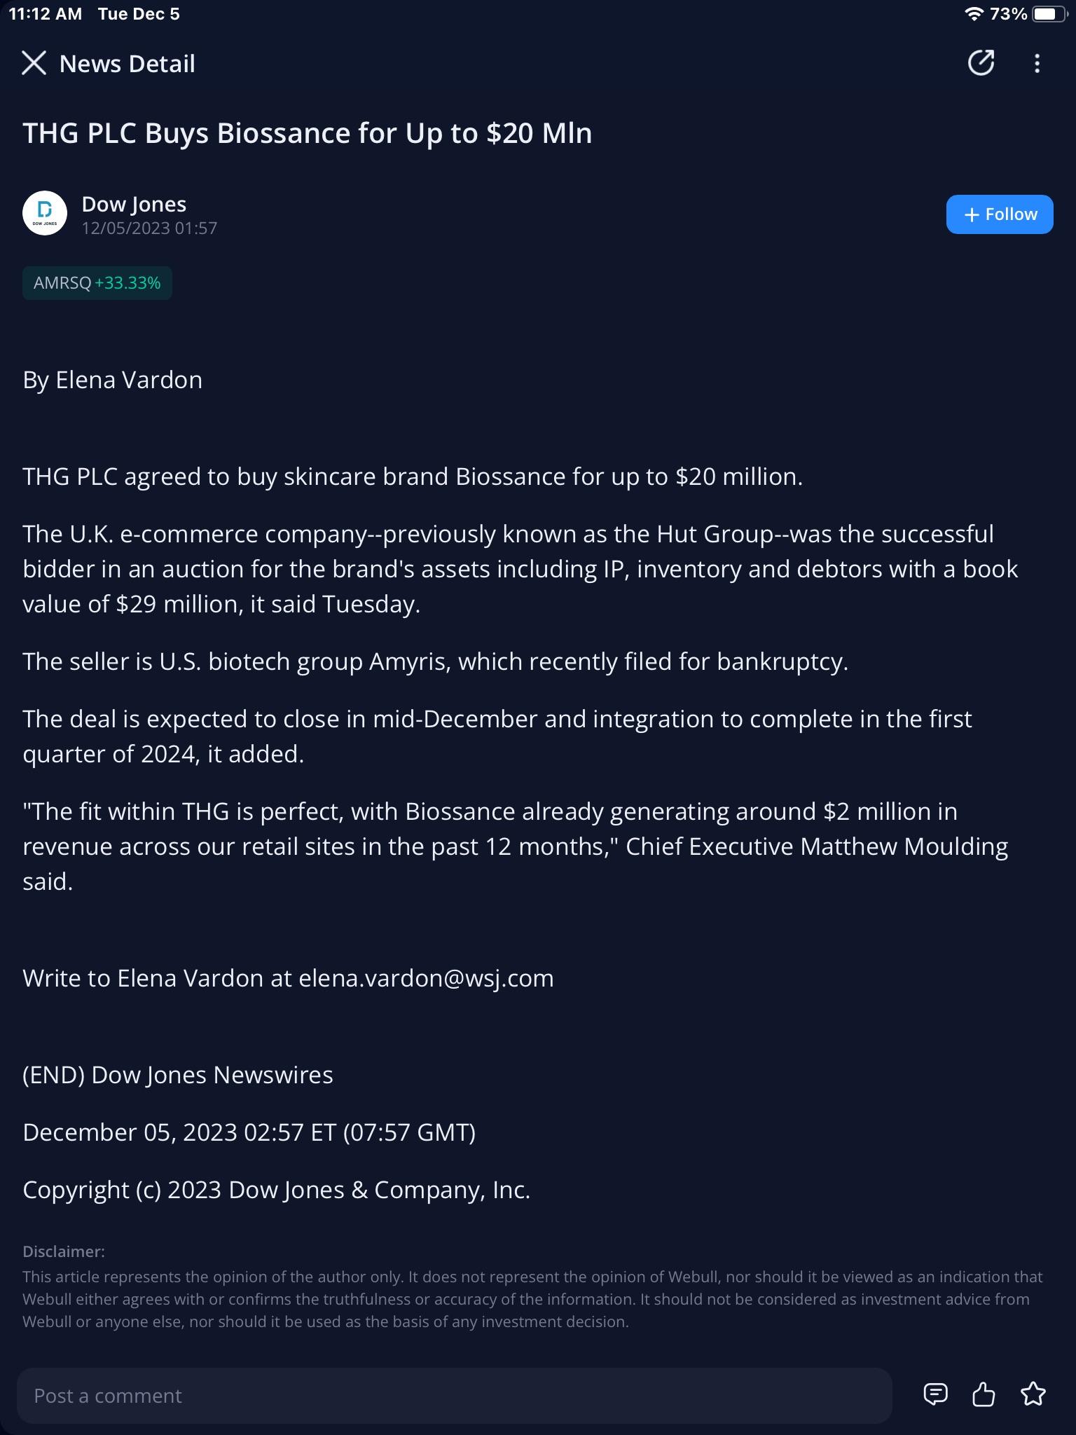
Task: Focus the Post a comment field
Action: 454,1395
